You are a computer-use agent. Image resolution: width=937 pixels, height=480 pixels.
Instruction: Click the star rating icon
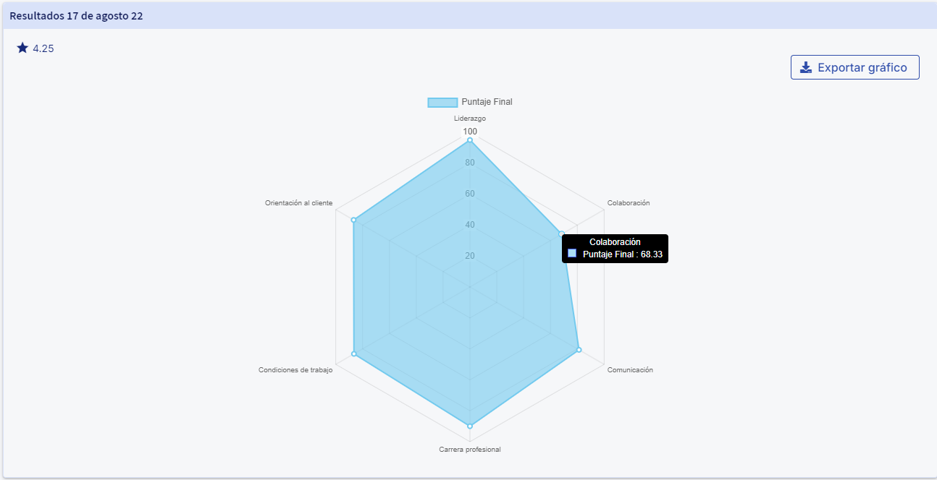(22, 48)
